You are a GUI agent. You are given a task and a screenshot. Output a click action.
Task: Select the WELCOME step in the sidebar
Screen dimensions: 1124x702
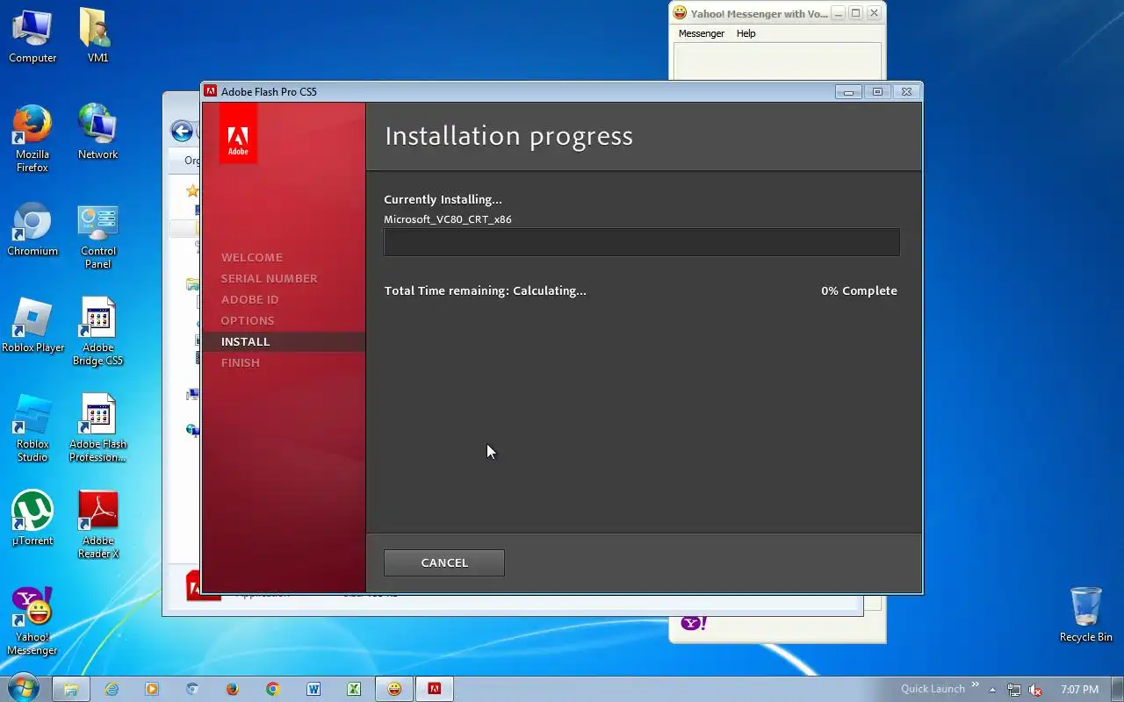pyautogui.click(x=252, y=257)
